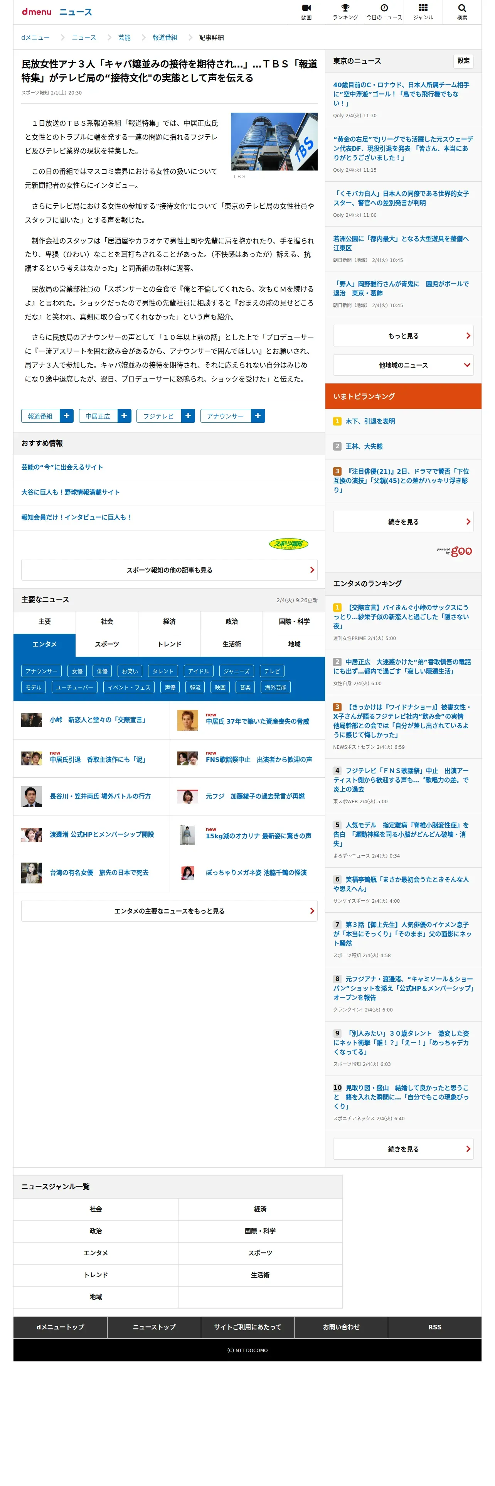Open 木下、引退を表明 ranking item
Image resolution: width=495 pixels, height=1486 pixels.
(370, 421)
